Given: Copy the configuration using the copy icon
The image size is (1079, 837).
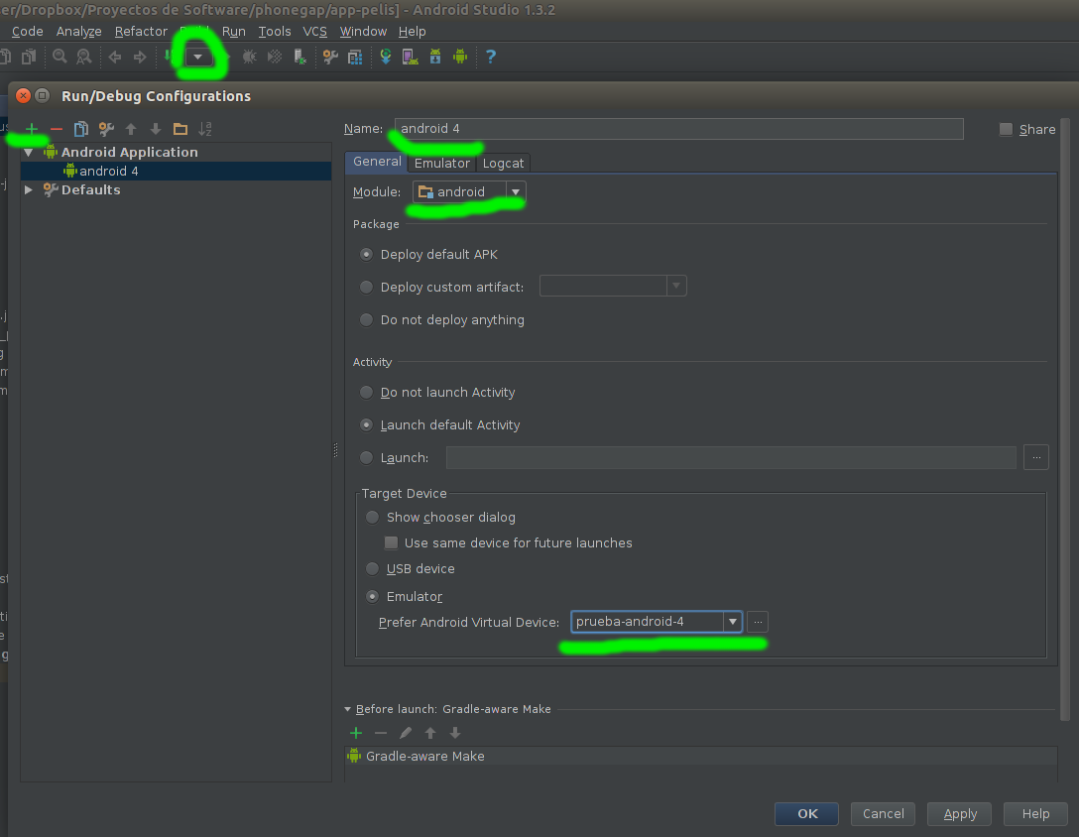Looking at the screenshot, I should tap(81, 129).
